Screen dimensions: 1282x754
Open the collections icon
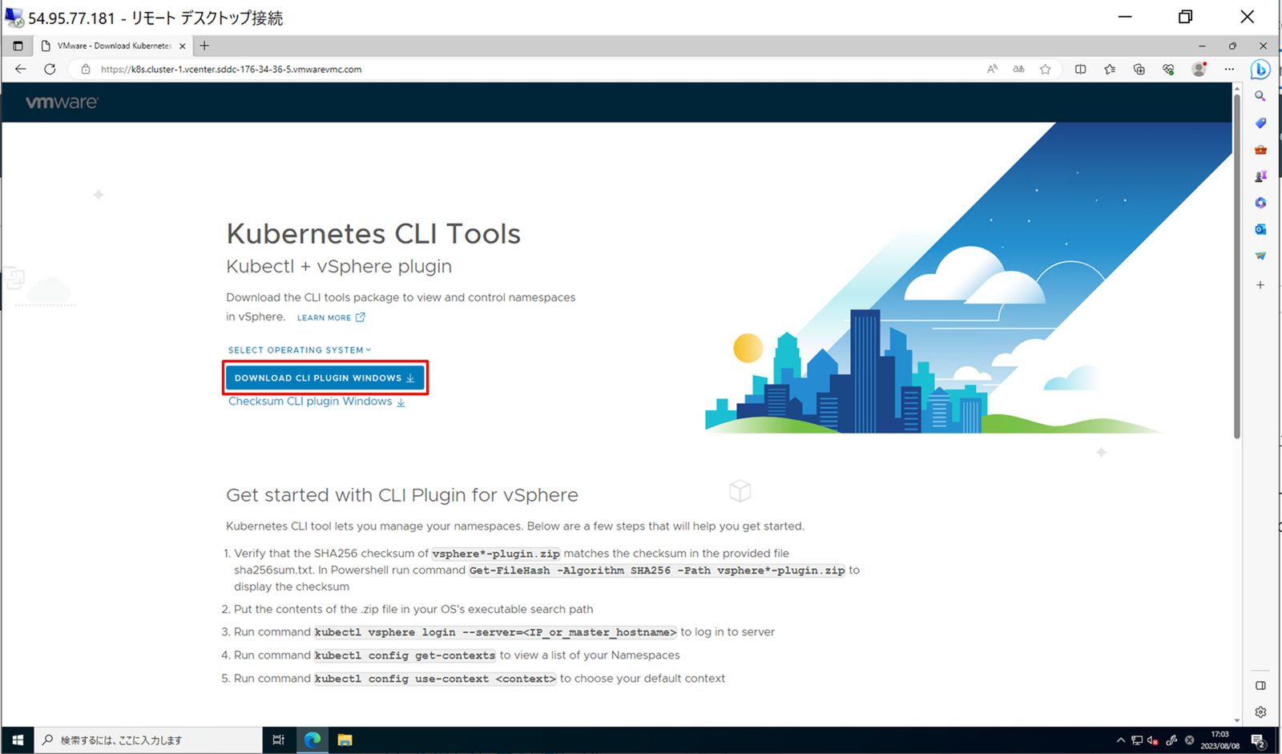pyautogui.click(x=1139, y=69)
